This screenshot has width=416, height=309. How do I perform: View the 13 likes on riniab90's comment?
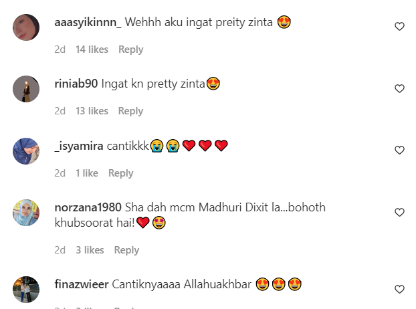(x=92, y=111)
